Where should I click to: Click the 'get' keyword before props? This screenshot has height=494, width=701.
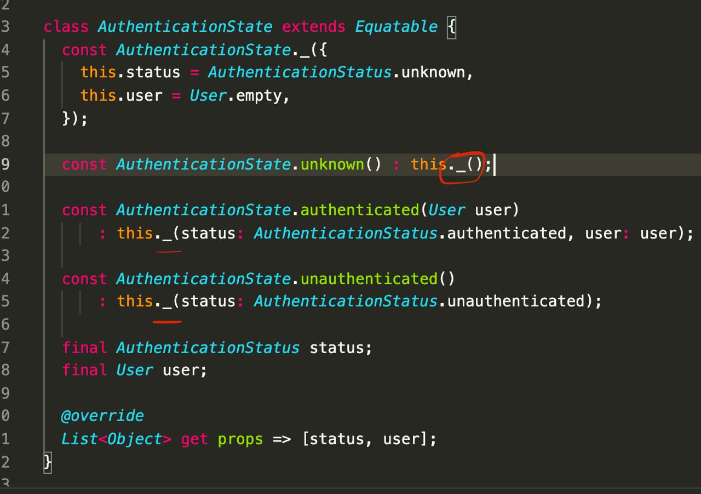[194, 439]
